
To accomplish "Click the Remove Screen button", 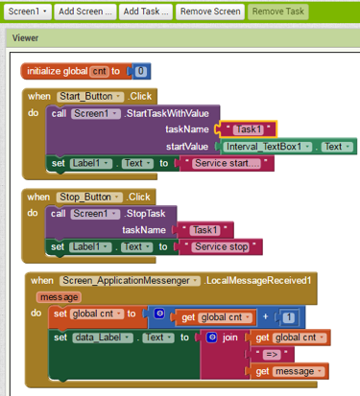I will coord(210,12).
